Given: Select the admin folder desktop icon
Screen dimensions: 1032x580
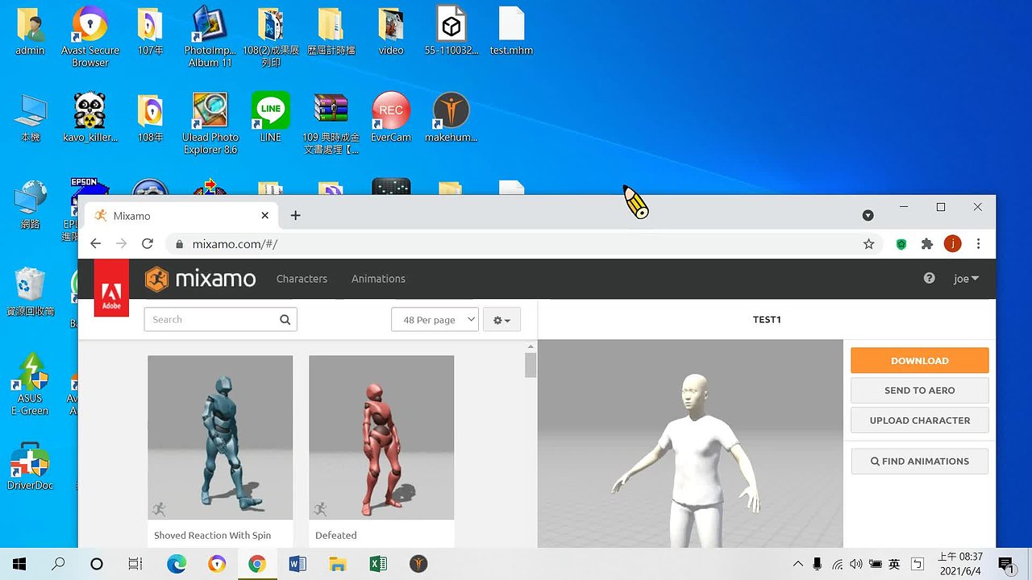Looking at the screenshot, I should click(30, 31).
